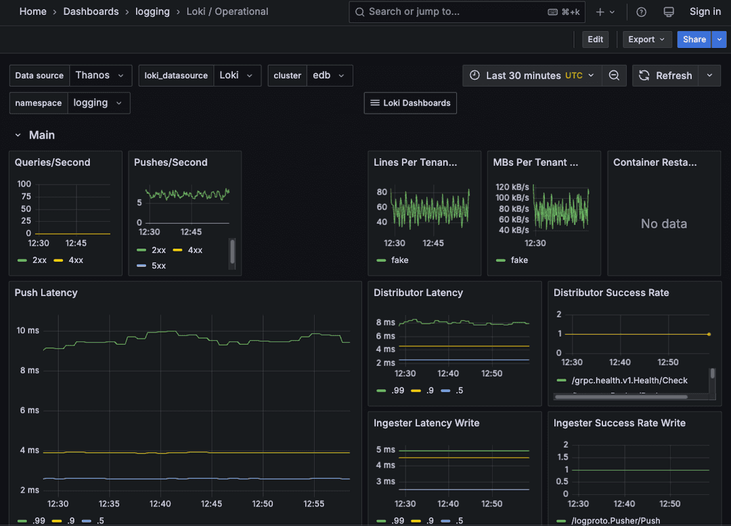Click the help icon in the top bar

[641, 11]
